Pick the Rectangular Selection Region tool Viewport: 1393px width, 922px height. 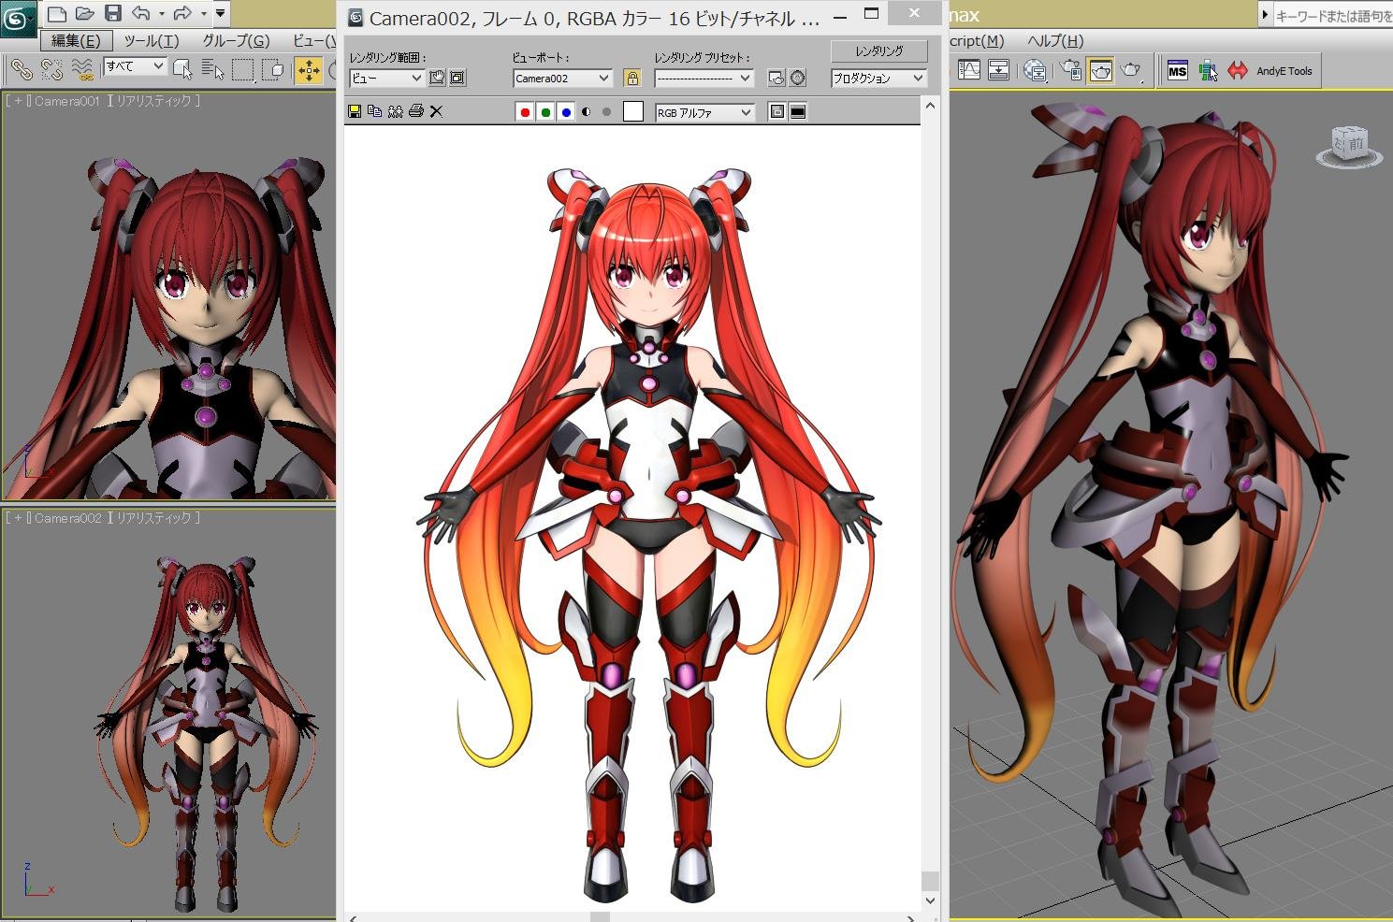243,70
